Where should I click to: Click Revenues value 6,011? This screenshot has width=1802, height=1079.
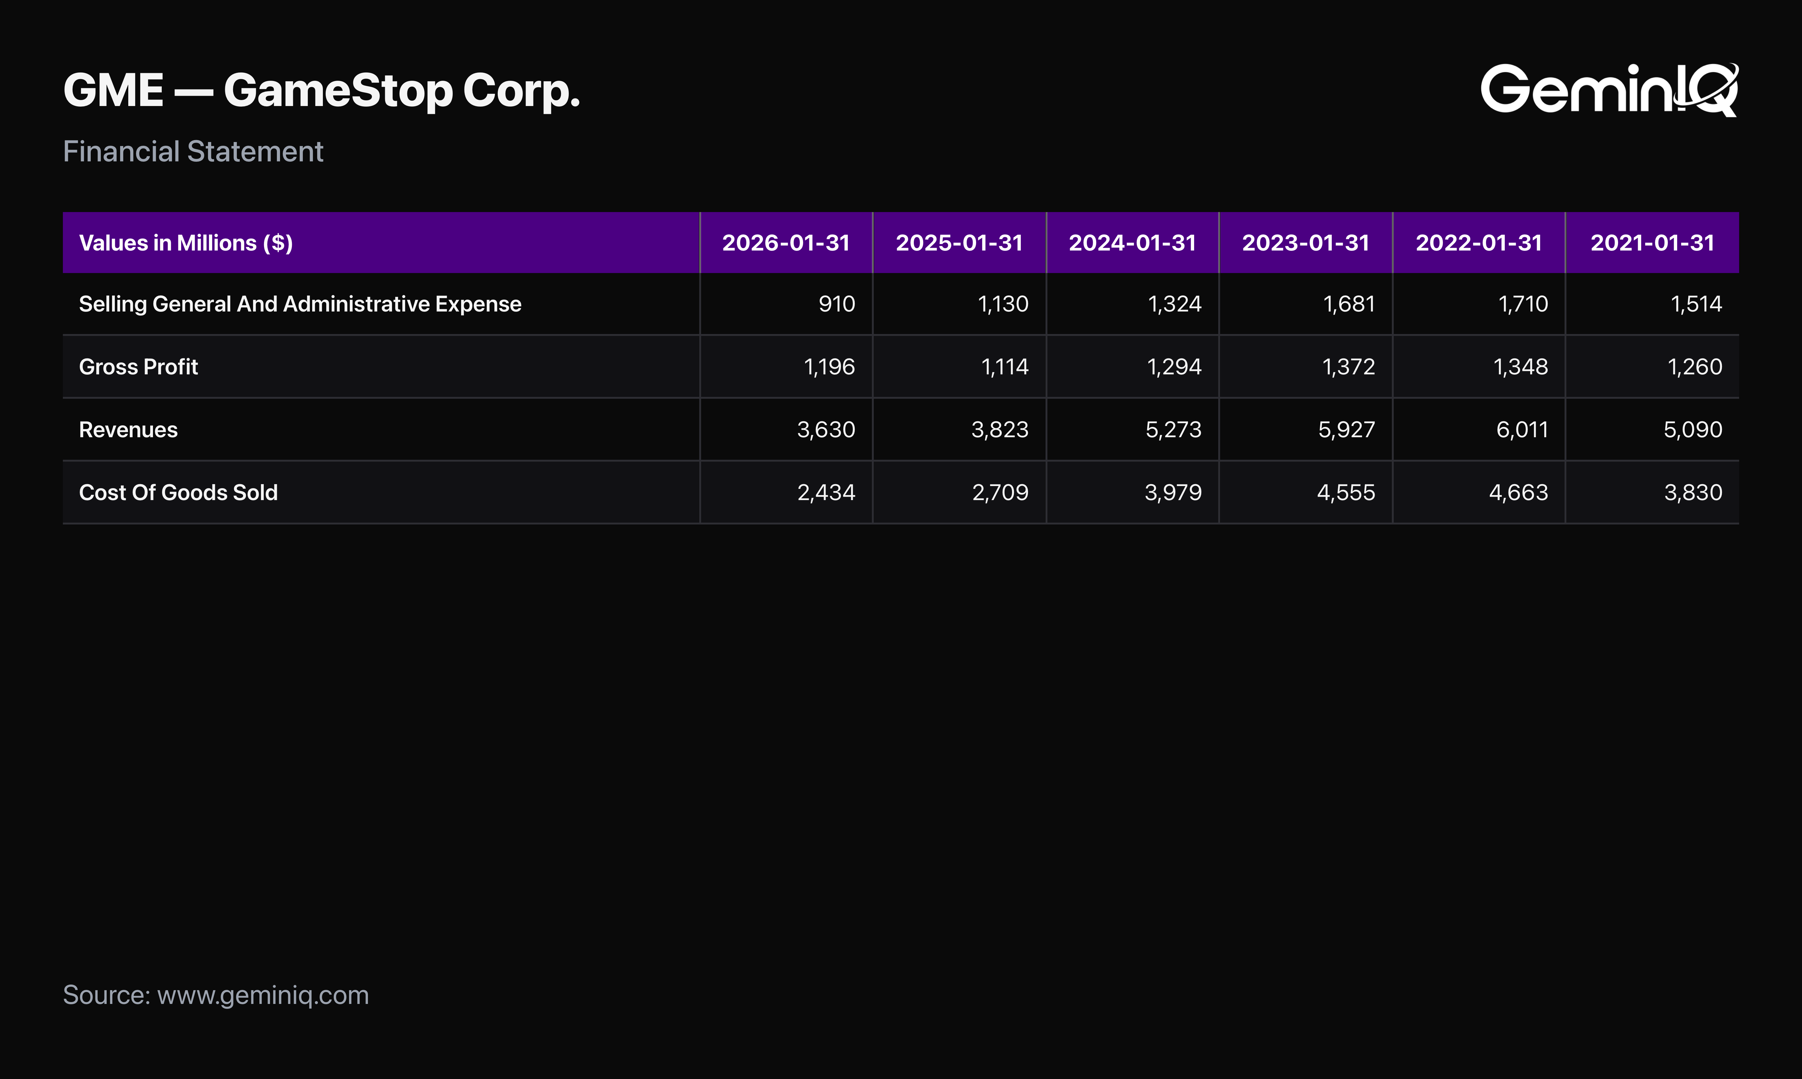point(1522,430)
